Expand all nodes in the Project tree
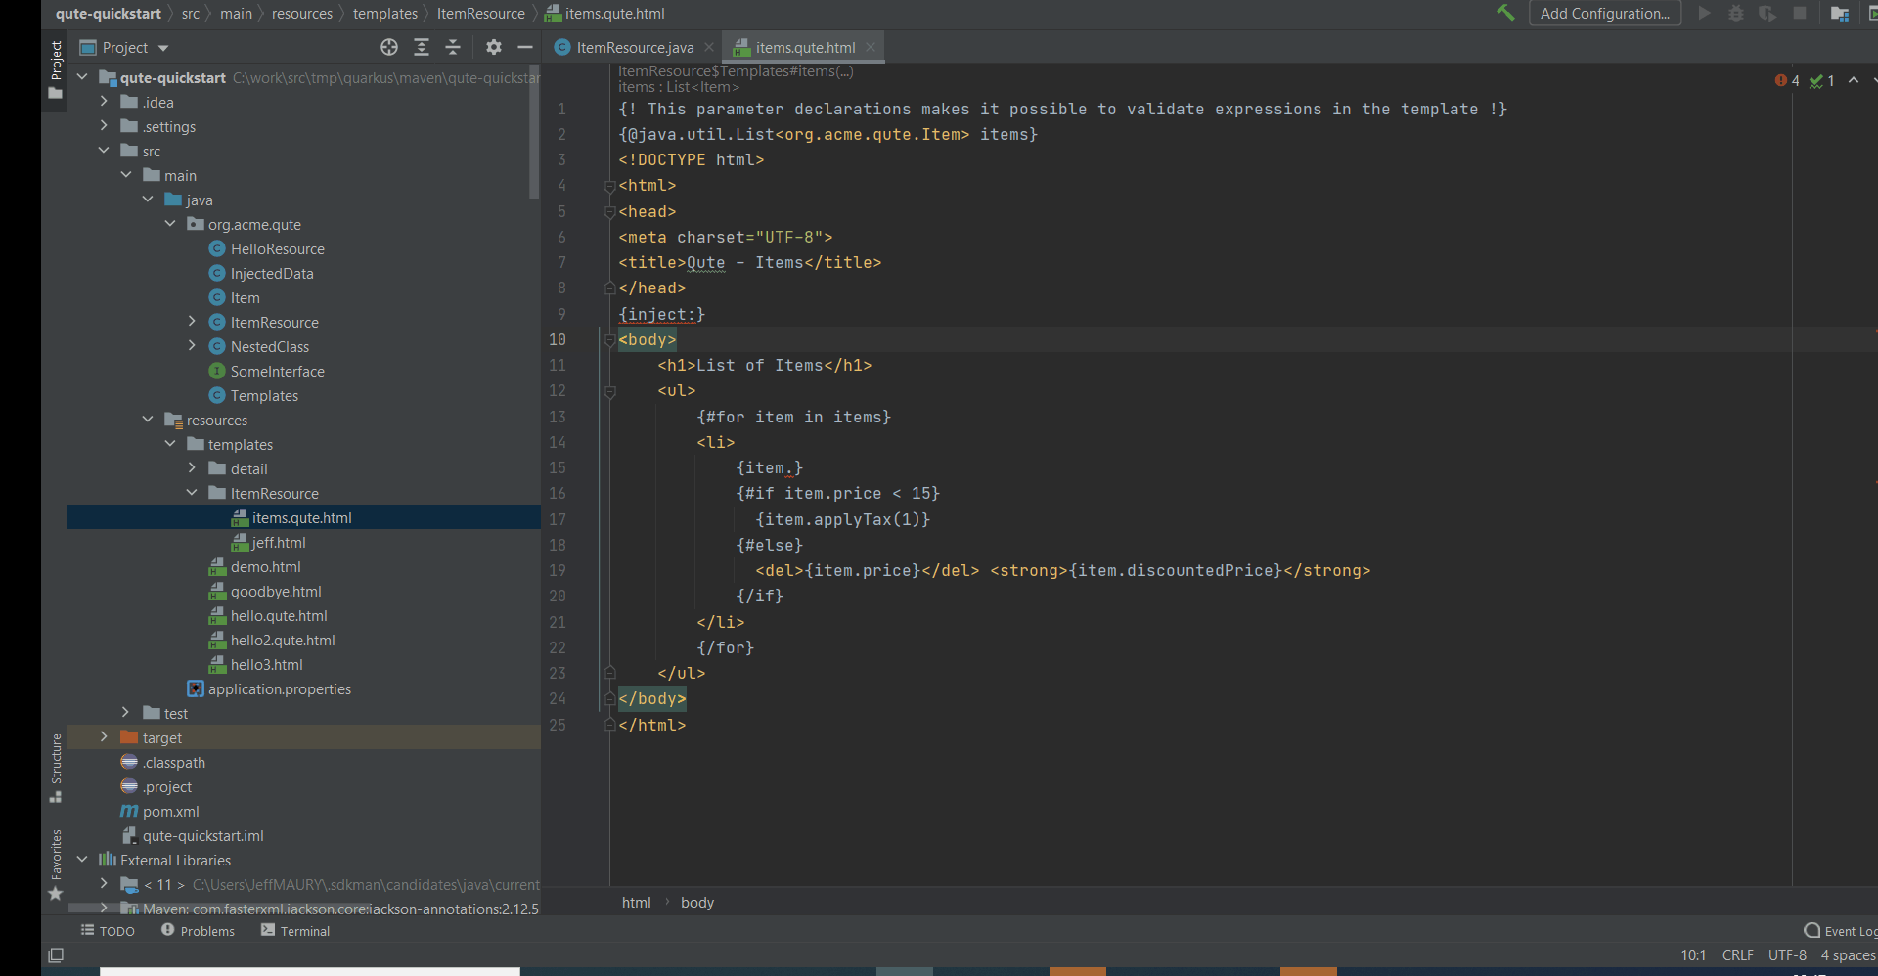Screen dimensions: 1878x976 (x=422, y=47)
